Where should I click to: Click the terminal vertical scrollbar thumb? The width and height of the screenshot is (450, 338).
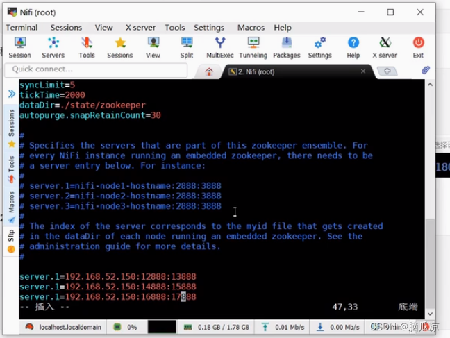coord(430,264)
